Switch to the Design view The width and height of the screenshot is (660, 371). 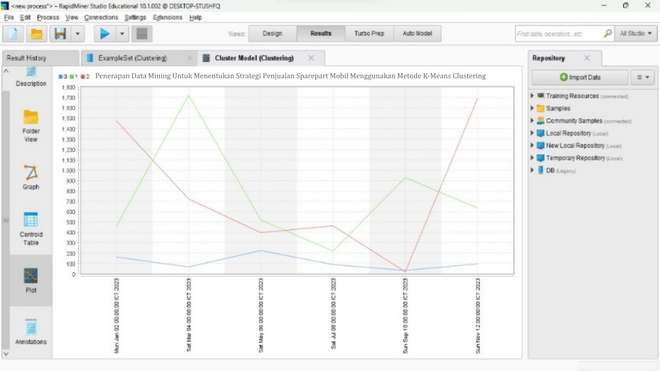[272, 33]
